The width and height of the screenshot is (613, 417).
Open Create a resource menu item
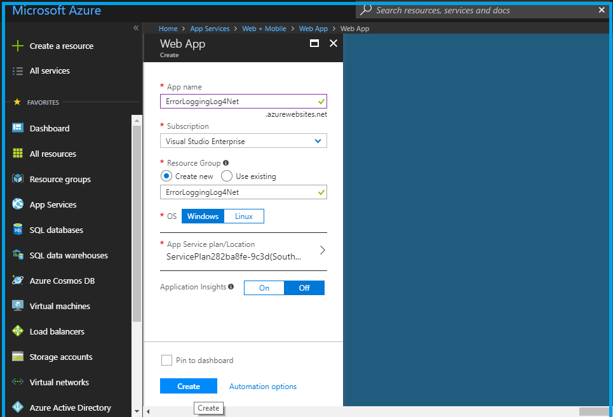[x=62, y=46]
